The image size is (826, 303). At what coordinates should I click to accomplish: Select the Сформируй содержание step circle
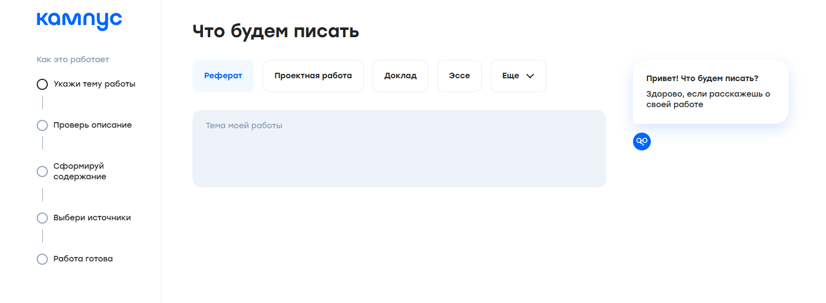[x=42, y=171]
